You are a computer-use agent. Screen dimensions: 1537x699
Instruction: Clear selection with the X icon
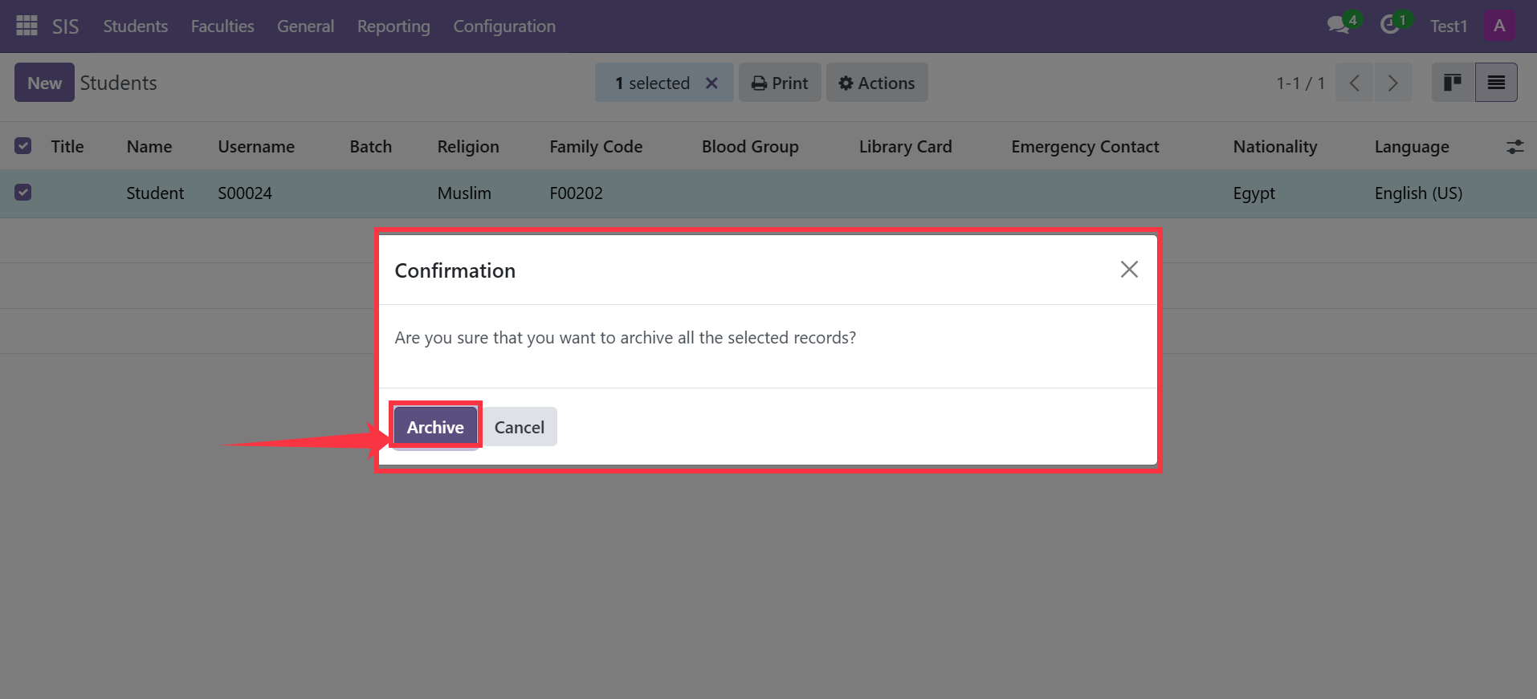pos(711,83)
